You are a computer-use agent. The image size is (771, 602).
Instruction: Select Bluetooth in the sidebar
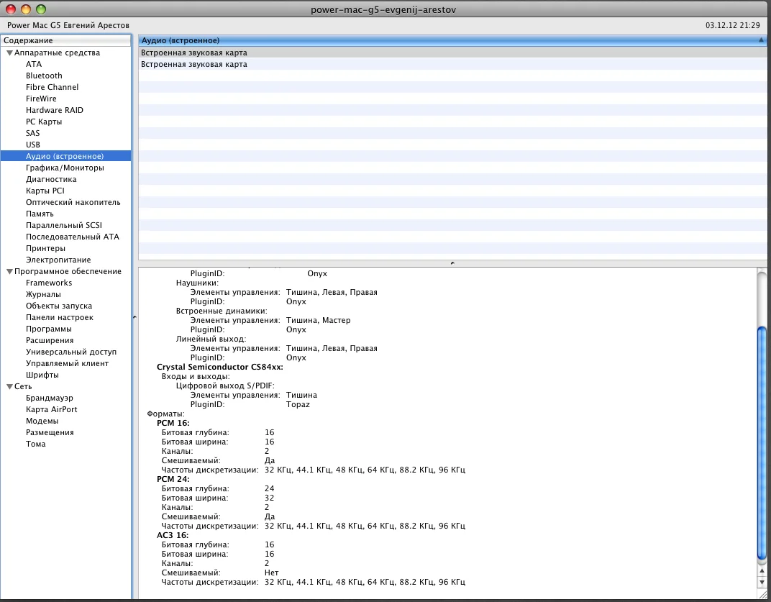tap(44, 76)
